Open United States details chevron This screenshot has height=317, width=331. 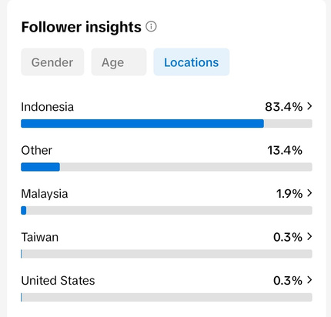coord(309,280)
